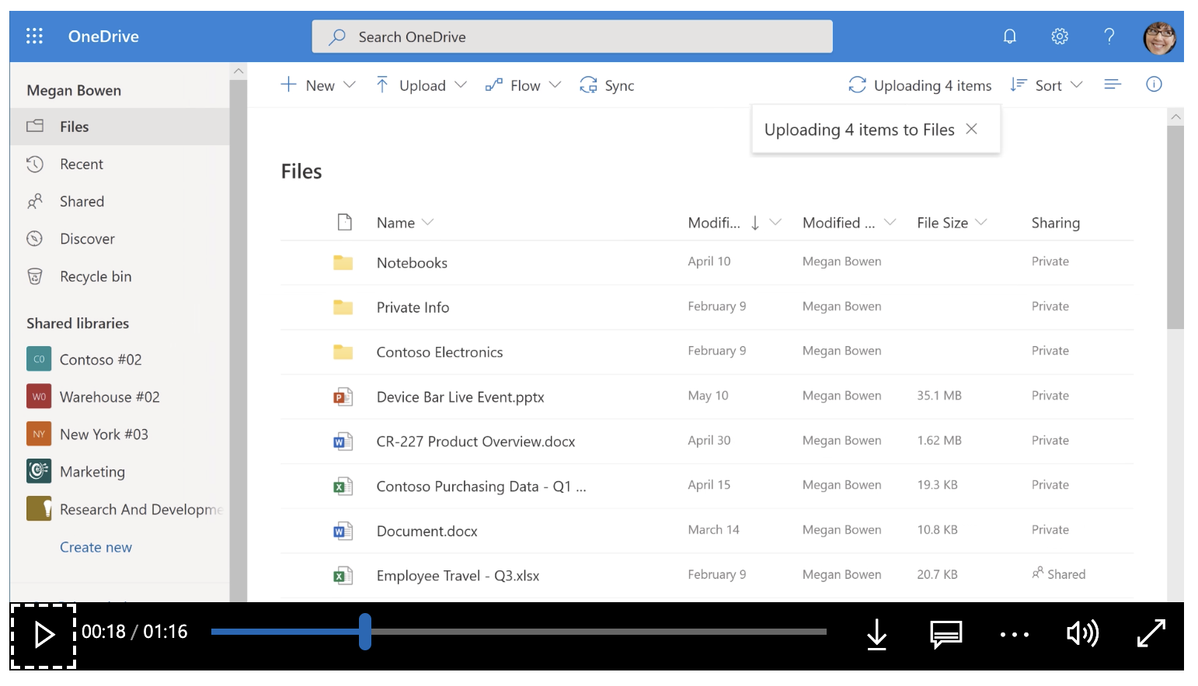Open CR-227 Product Overview.docx
Image resolution: width=1198 pixels, height=686 pixels.
[475, 442]
